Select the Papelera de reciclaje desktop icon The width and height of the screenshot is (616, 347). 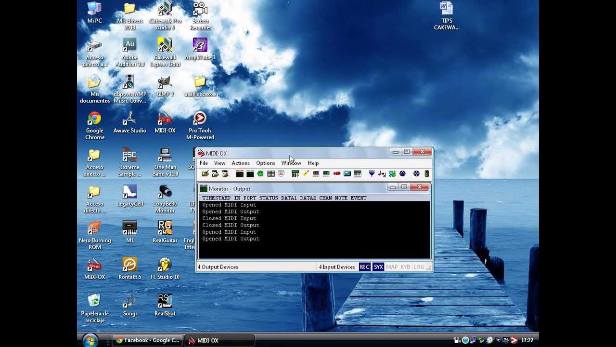click(95, 309)
